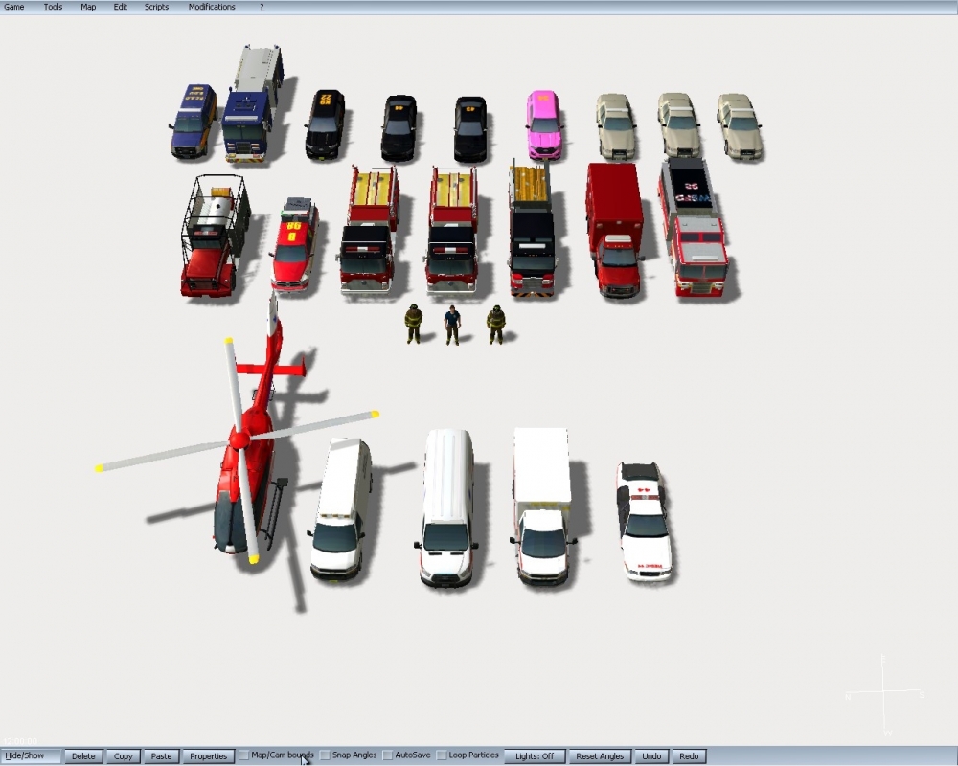Open the Map menu
The height and width of the screenshot is (766, 958).
(88, 7)
